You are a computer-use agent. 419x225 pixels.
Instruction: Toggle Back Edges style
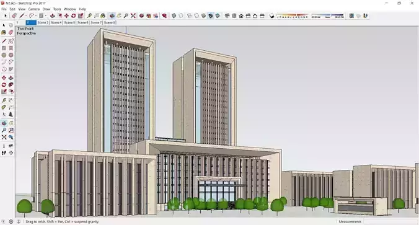181,15
